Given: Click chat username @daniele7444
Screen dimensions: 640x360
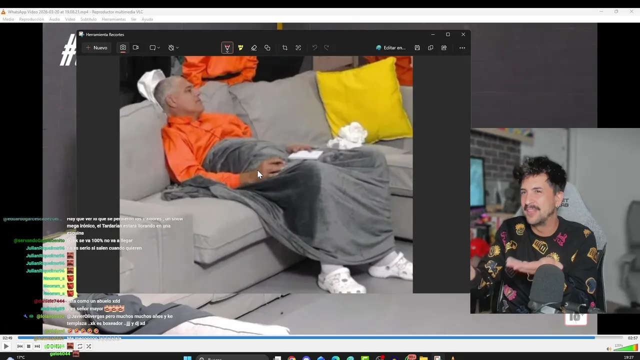Looking at the screenshot, I should pyautogui.click(x=49, y=301).
